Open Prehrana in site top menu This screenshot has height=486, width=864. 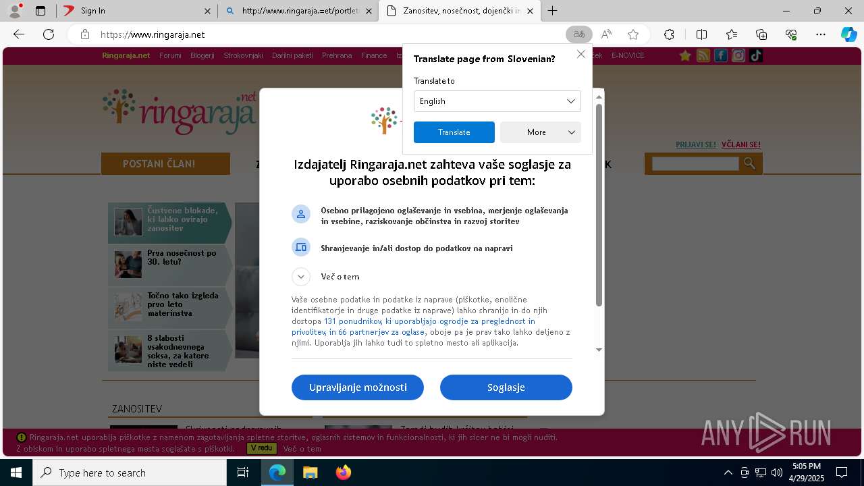[337, 55]
